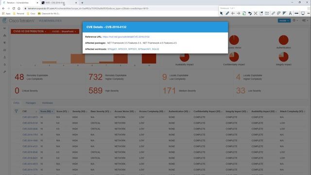Click the browser back arrow

[x=3, y=8]
